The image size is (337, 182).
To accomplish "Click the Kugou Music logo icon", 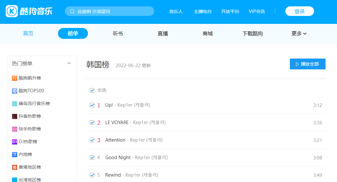I will [11, 11].
